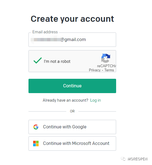Focus the Email address input field
Viewport: 152px width, 165px height.
(72, 40)
